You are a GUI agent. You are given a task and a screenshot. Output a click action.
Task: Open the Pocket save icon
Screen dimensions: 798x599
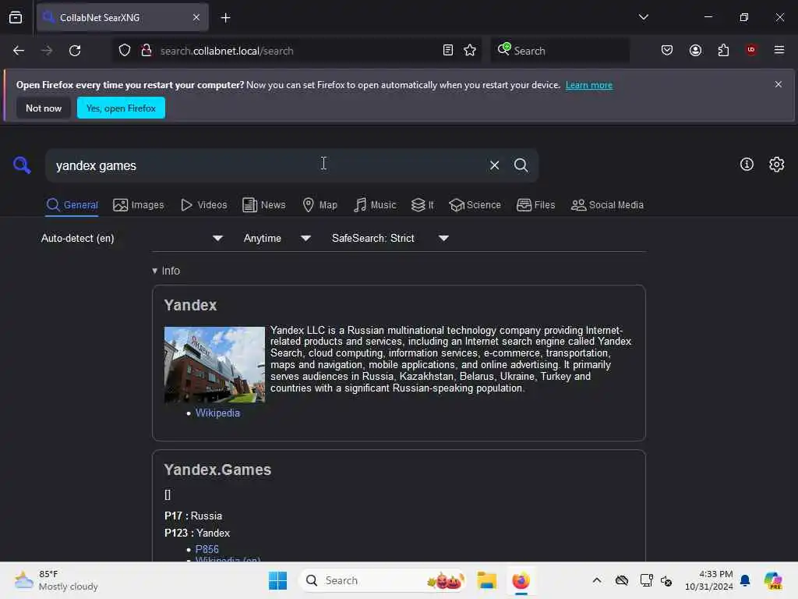pyautogui.click(x=667, y=50)
